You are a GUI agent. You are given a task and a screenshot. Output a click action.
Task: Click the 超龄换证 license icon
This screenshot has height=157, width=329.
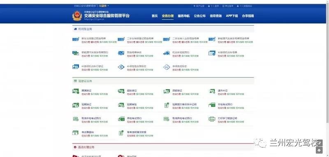pyautogui.click(x=121, y=91)
